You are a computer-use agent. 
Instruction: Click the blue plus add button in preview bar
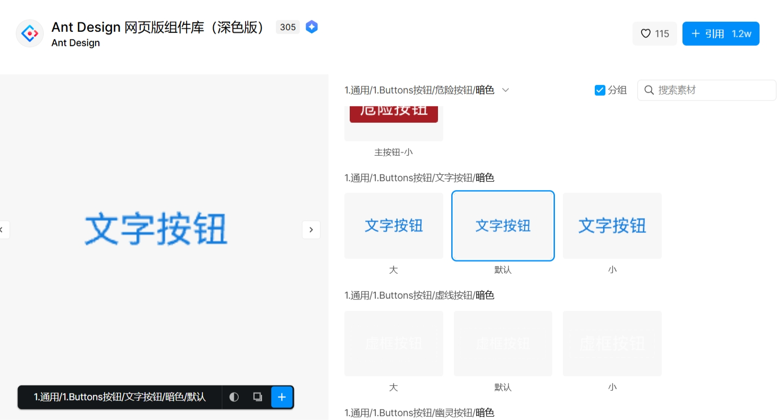point(282,397)
